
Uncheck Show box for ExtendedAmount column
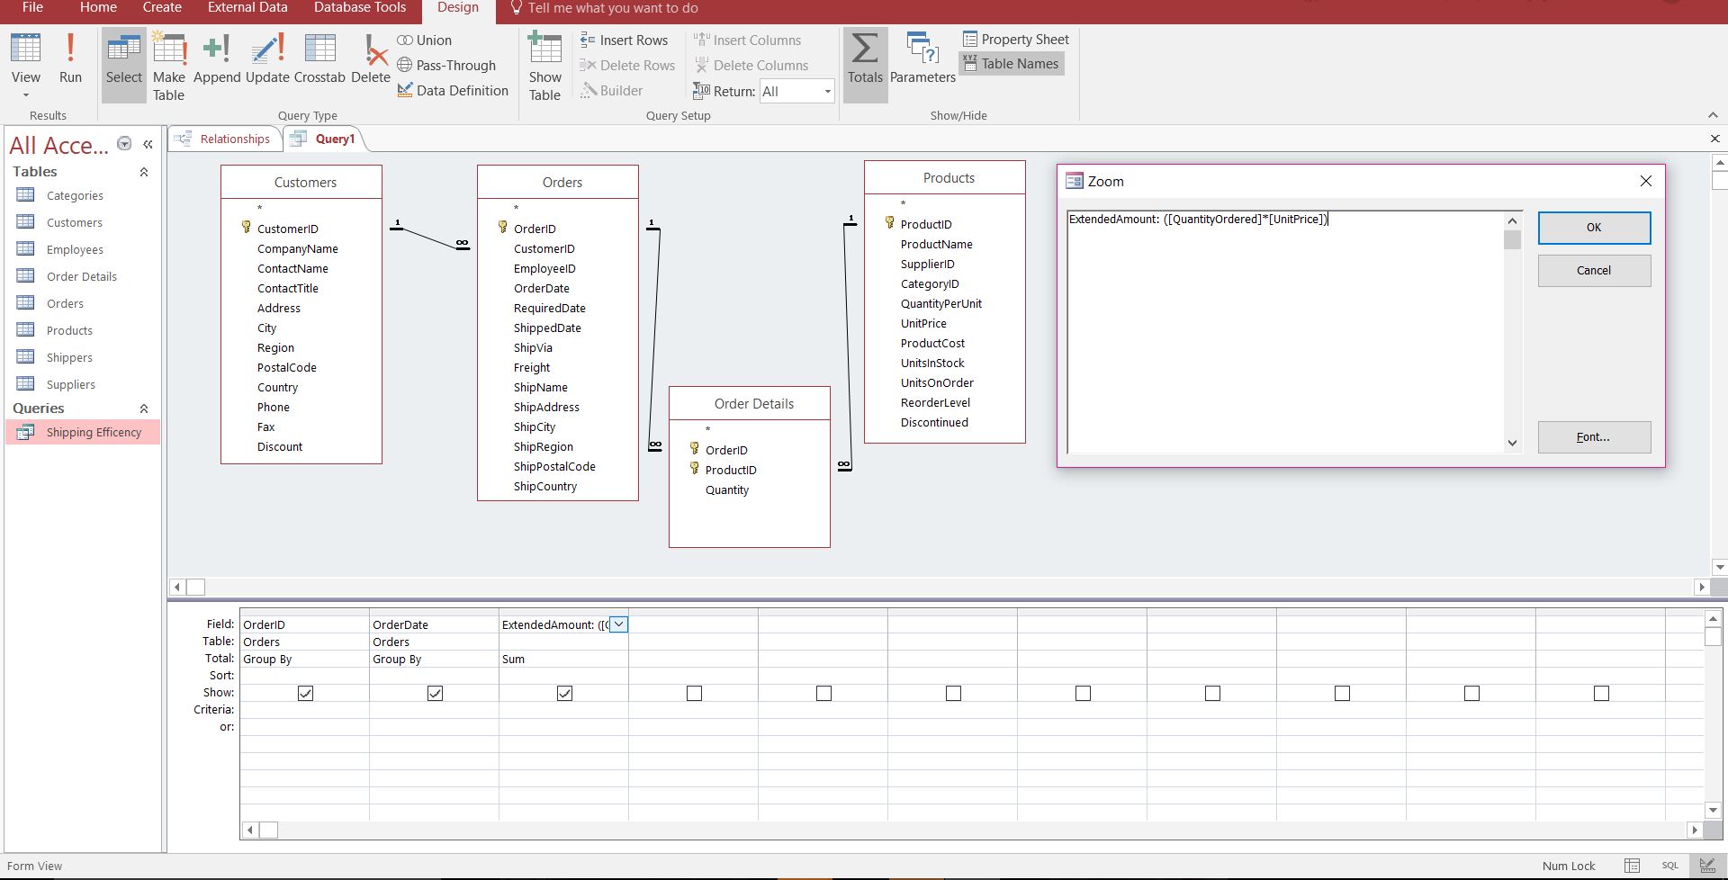tap(564, 693)
